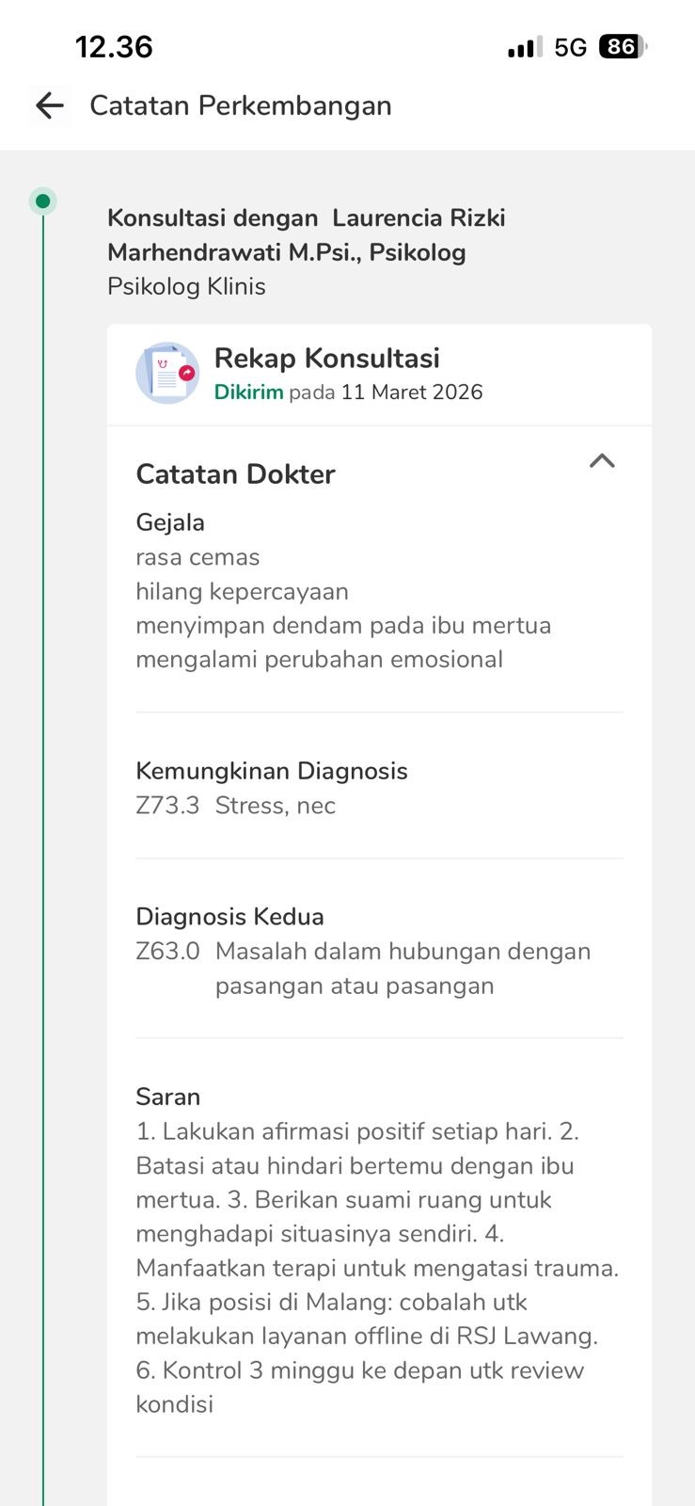
Task: Tap the Psikolog Klinis subtitle
Action: click(186, 286)
